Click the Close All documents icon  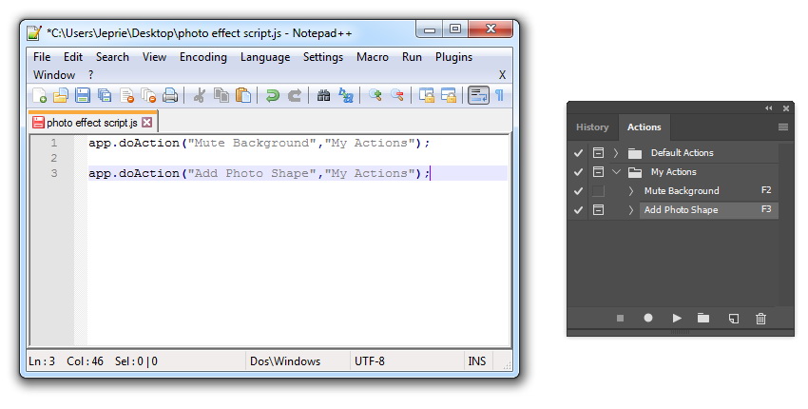click(148, 95)
